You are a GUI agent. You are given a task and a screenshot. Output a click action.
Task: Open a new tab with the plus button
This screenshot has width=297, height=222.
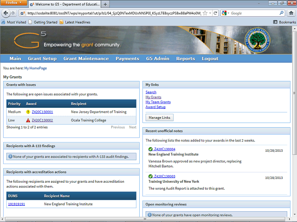(105, 4)
